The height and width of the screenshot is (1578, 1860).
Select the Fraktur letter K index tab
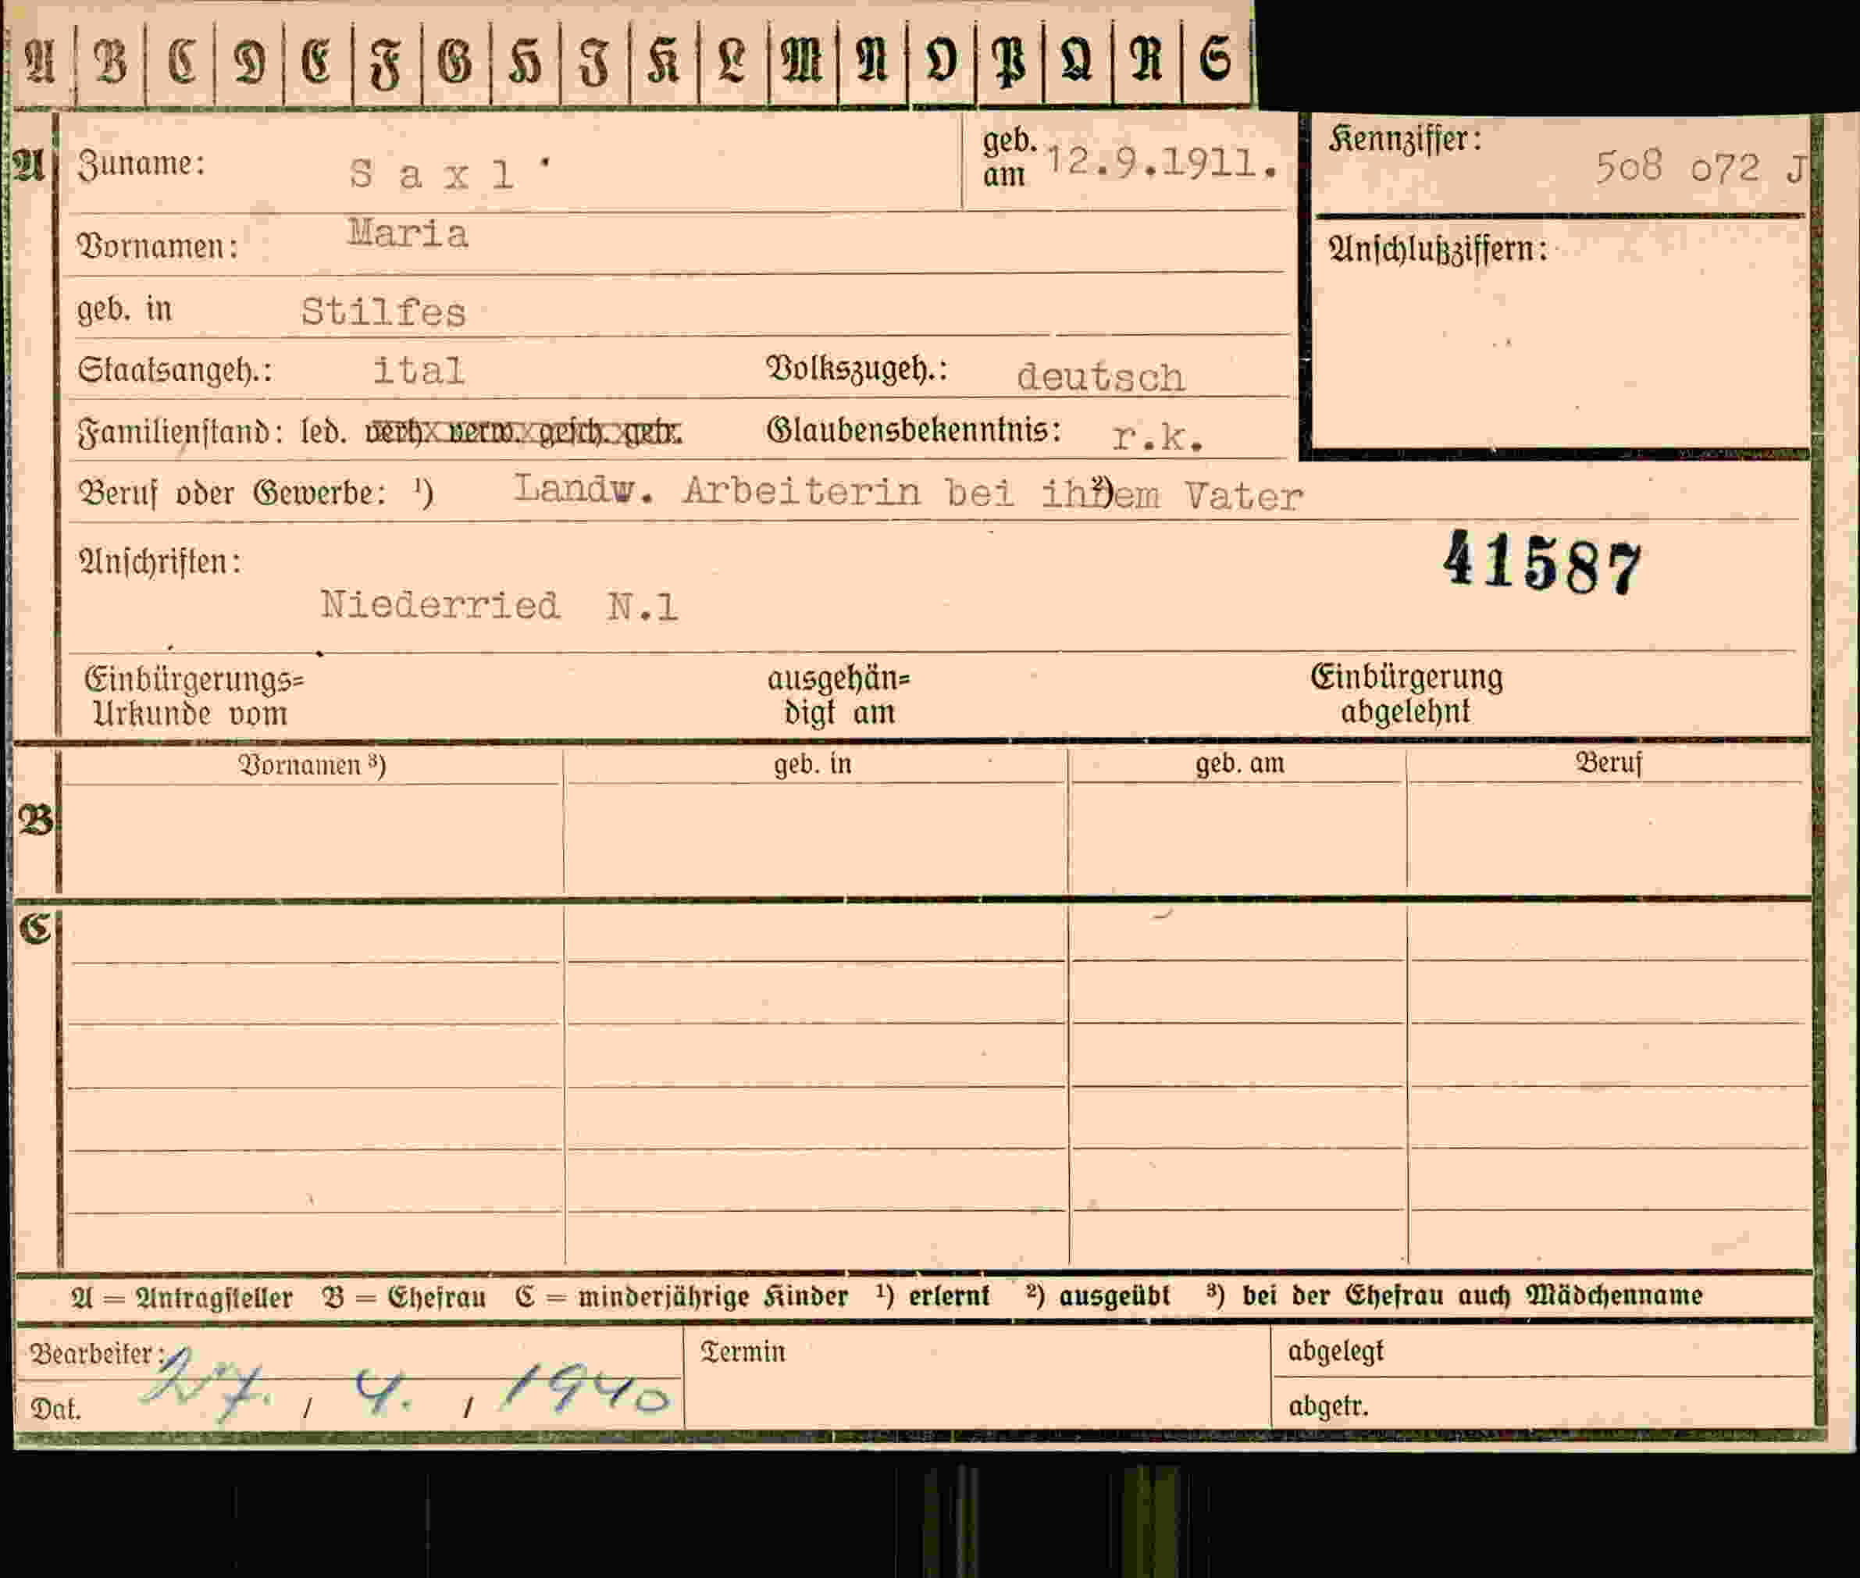pos(664,62)
